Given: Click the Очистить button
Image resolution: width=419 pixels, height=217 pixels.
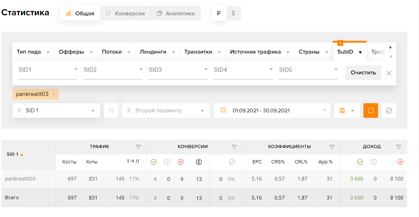Looking at the screenshot, I should tap(363, 73).
